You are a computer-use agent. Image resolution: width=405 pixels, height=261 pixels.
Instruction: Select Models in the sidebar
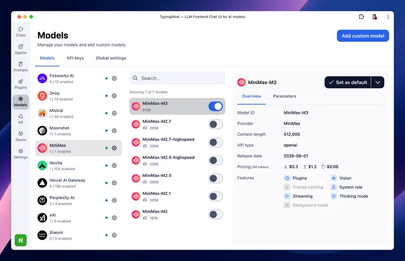pos(21,102)
